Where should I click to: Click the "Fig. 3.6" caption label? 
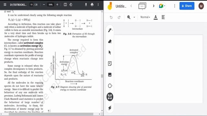(67, 34)
